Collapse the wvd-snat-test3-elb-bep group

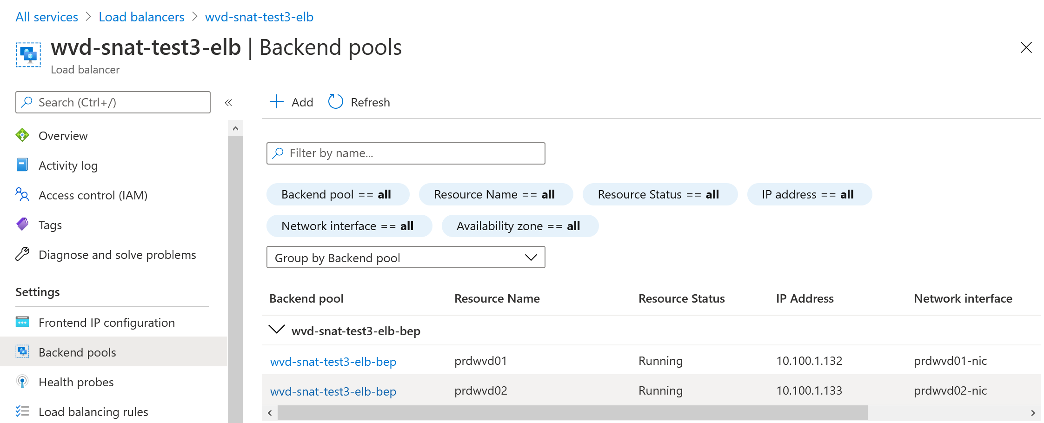tap(277, 330)
